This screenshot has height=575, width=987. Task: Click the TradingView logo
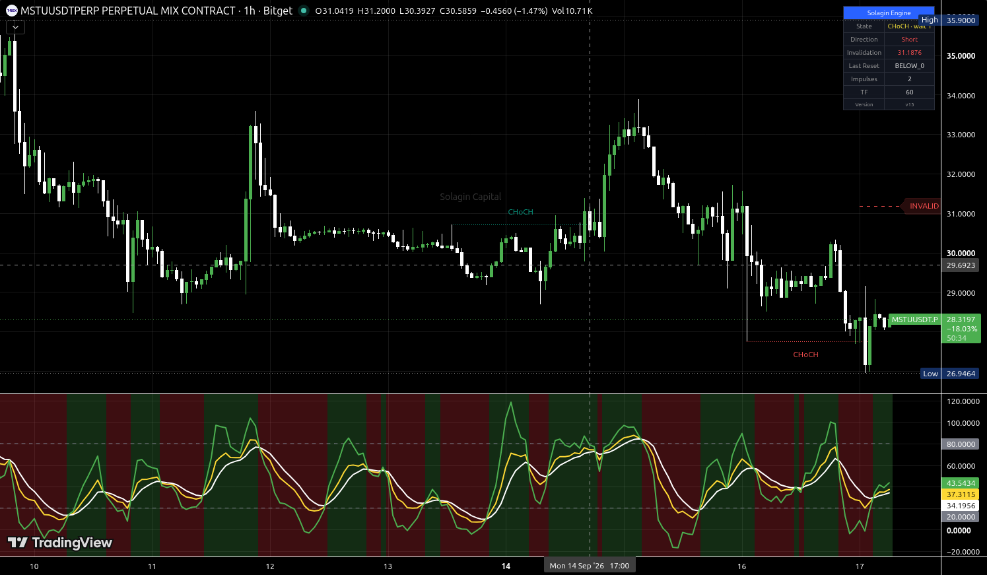[x=60, y=543]
